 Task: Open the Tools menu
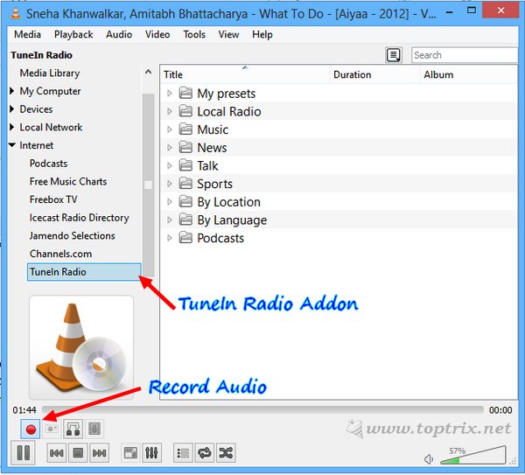coord(194,34)
